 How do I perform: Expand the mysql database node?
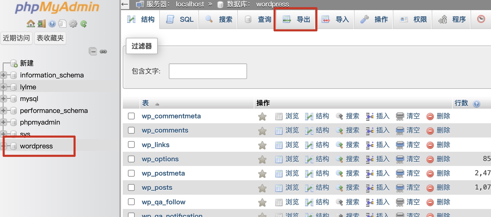(3, 99)
